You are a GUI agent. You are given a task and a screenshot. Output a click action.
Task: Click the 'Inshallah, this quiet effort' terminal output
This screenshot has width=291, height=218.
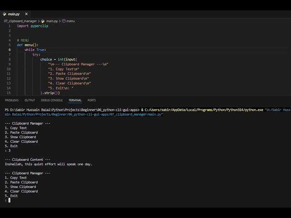(x=49, y=164)
